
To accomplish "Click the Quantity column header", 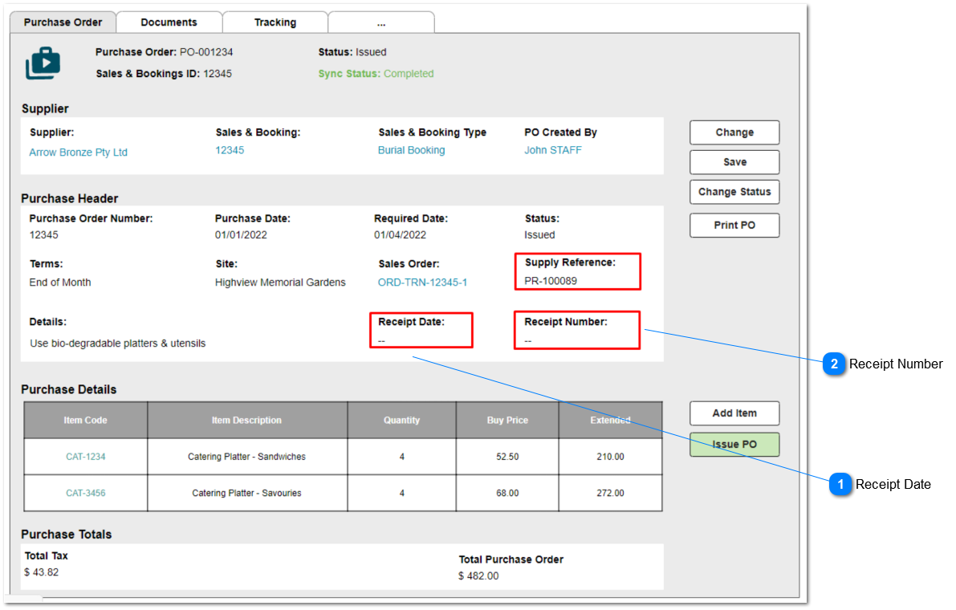I will [x=402, y=421].
